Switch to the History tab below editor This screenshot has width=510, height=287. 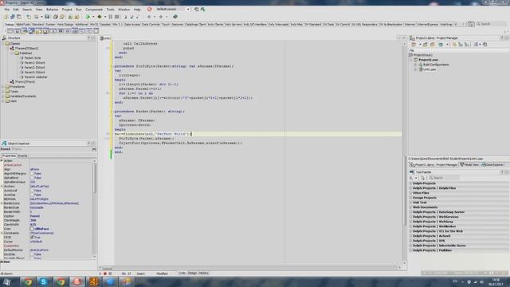[204, 273]
